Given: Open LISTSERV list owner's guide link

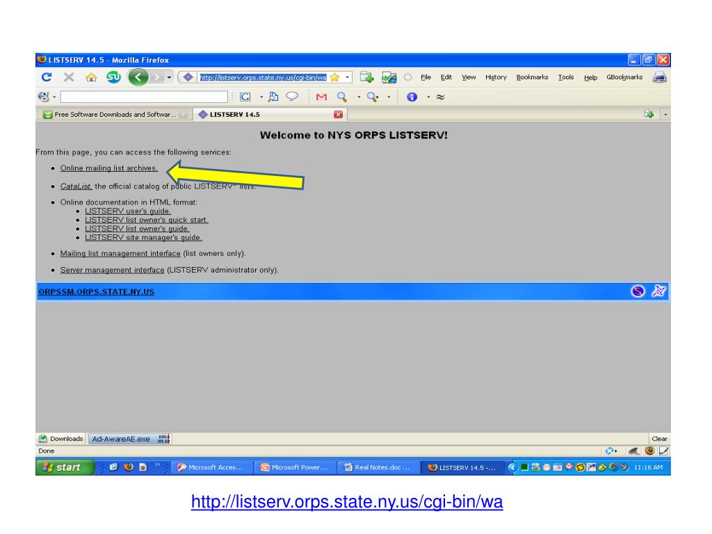Looking at the screenshot, I should (x=137, y=229).
